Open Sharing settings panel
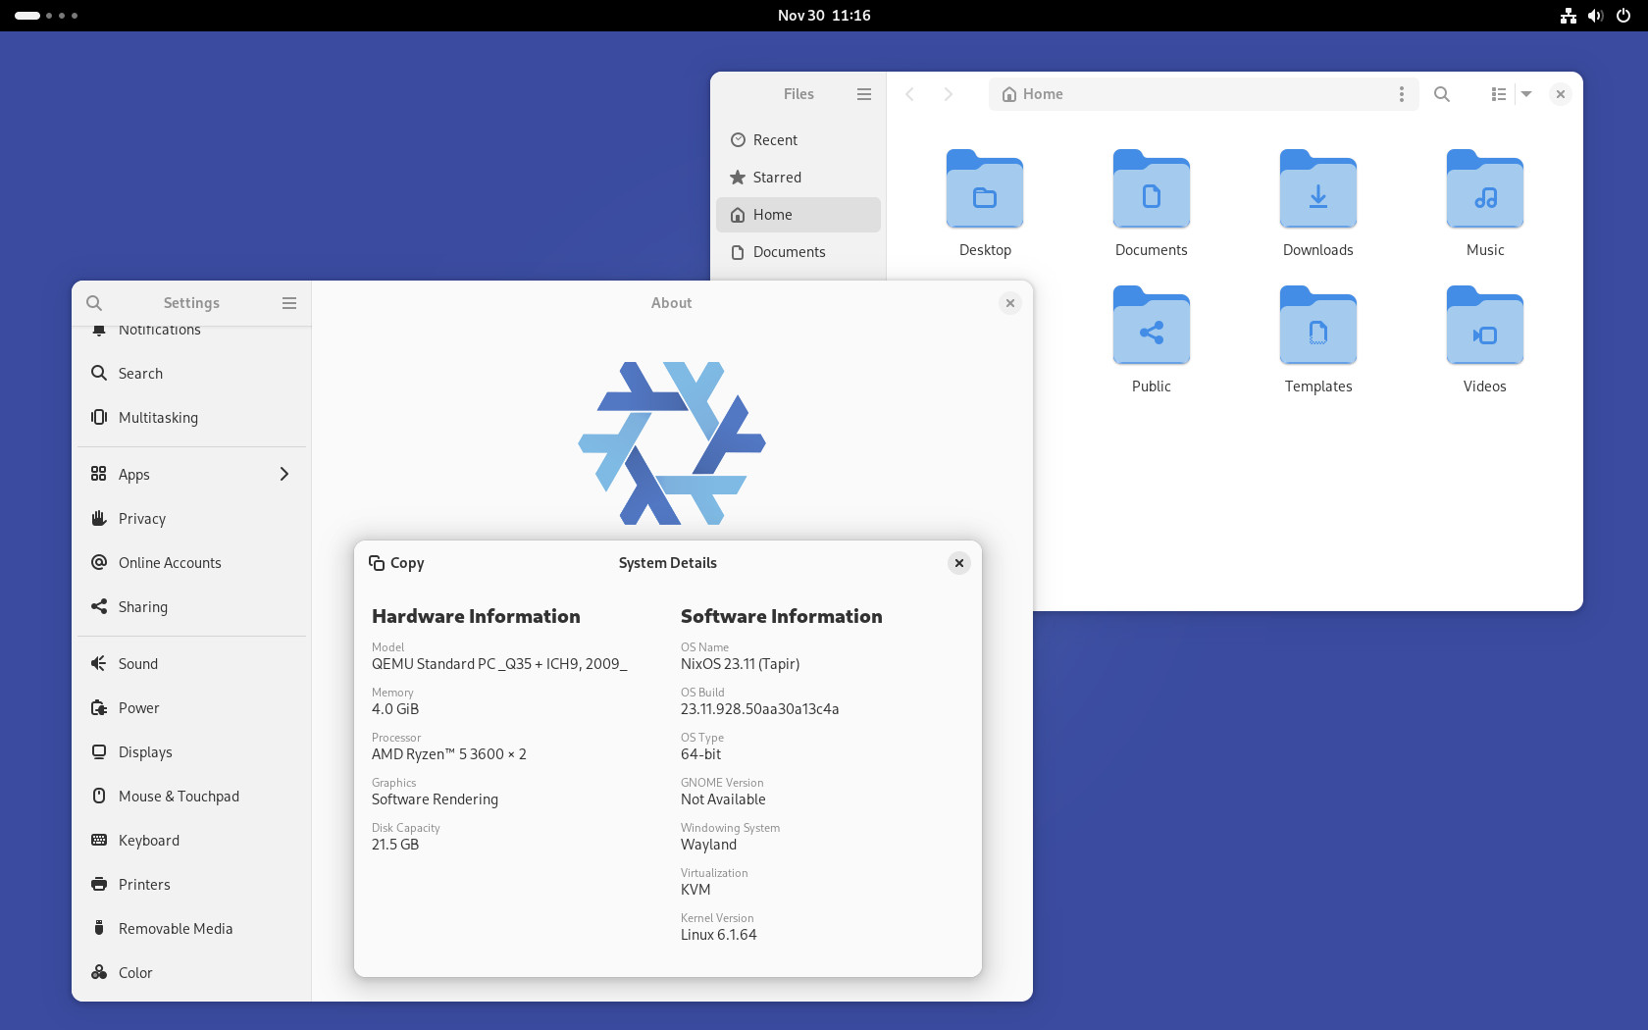This screenshot has width=1648, height=1030. pos(191,607)
